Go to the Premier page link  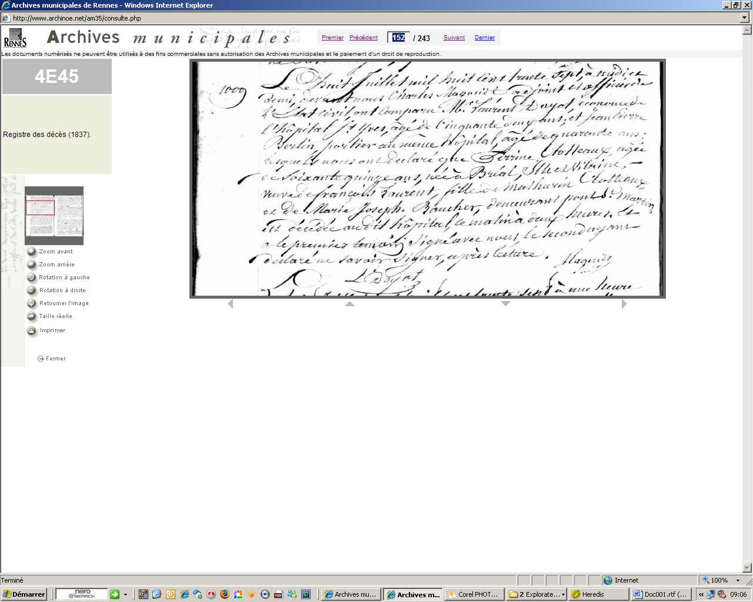332,38
